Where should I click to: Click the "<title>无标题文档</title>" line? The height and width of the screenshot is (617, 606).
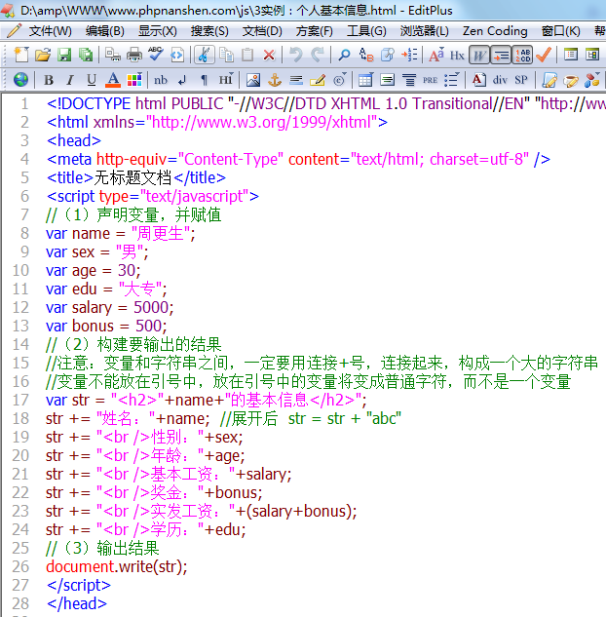pos(136,177)
